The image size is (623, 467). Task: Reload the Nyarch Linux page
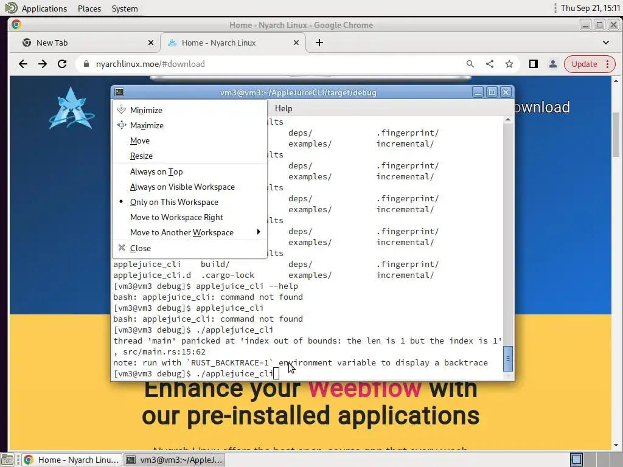coord(62,64)
